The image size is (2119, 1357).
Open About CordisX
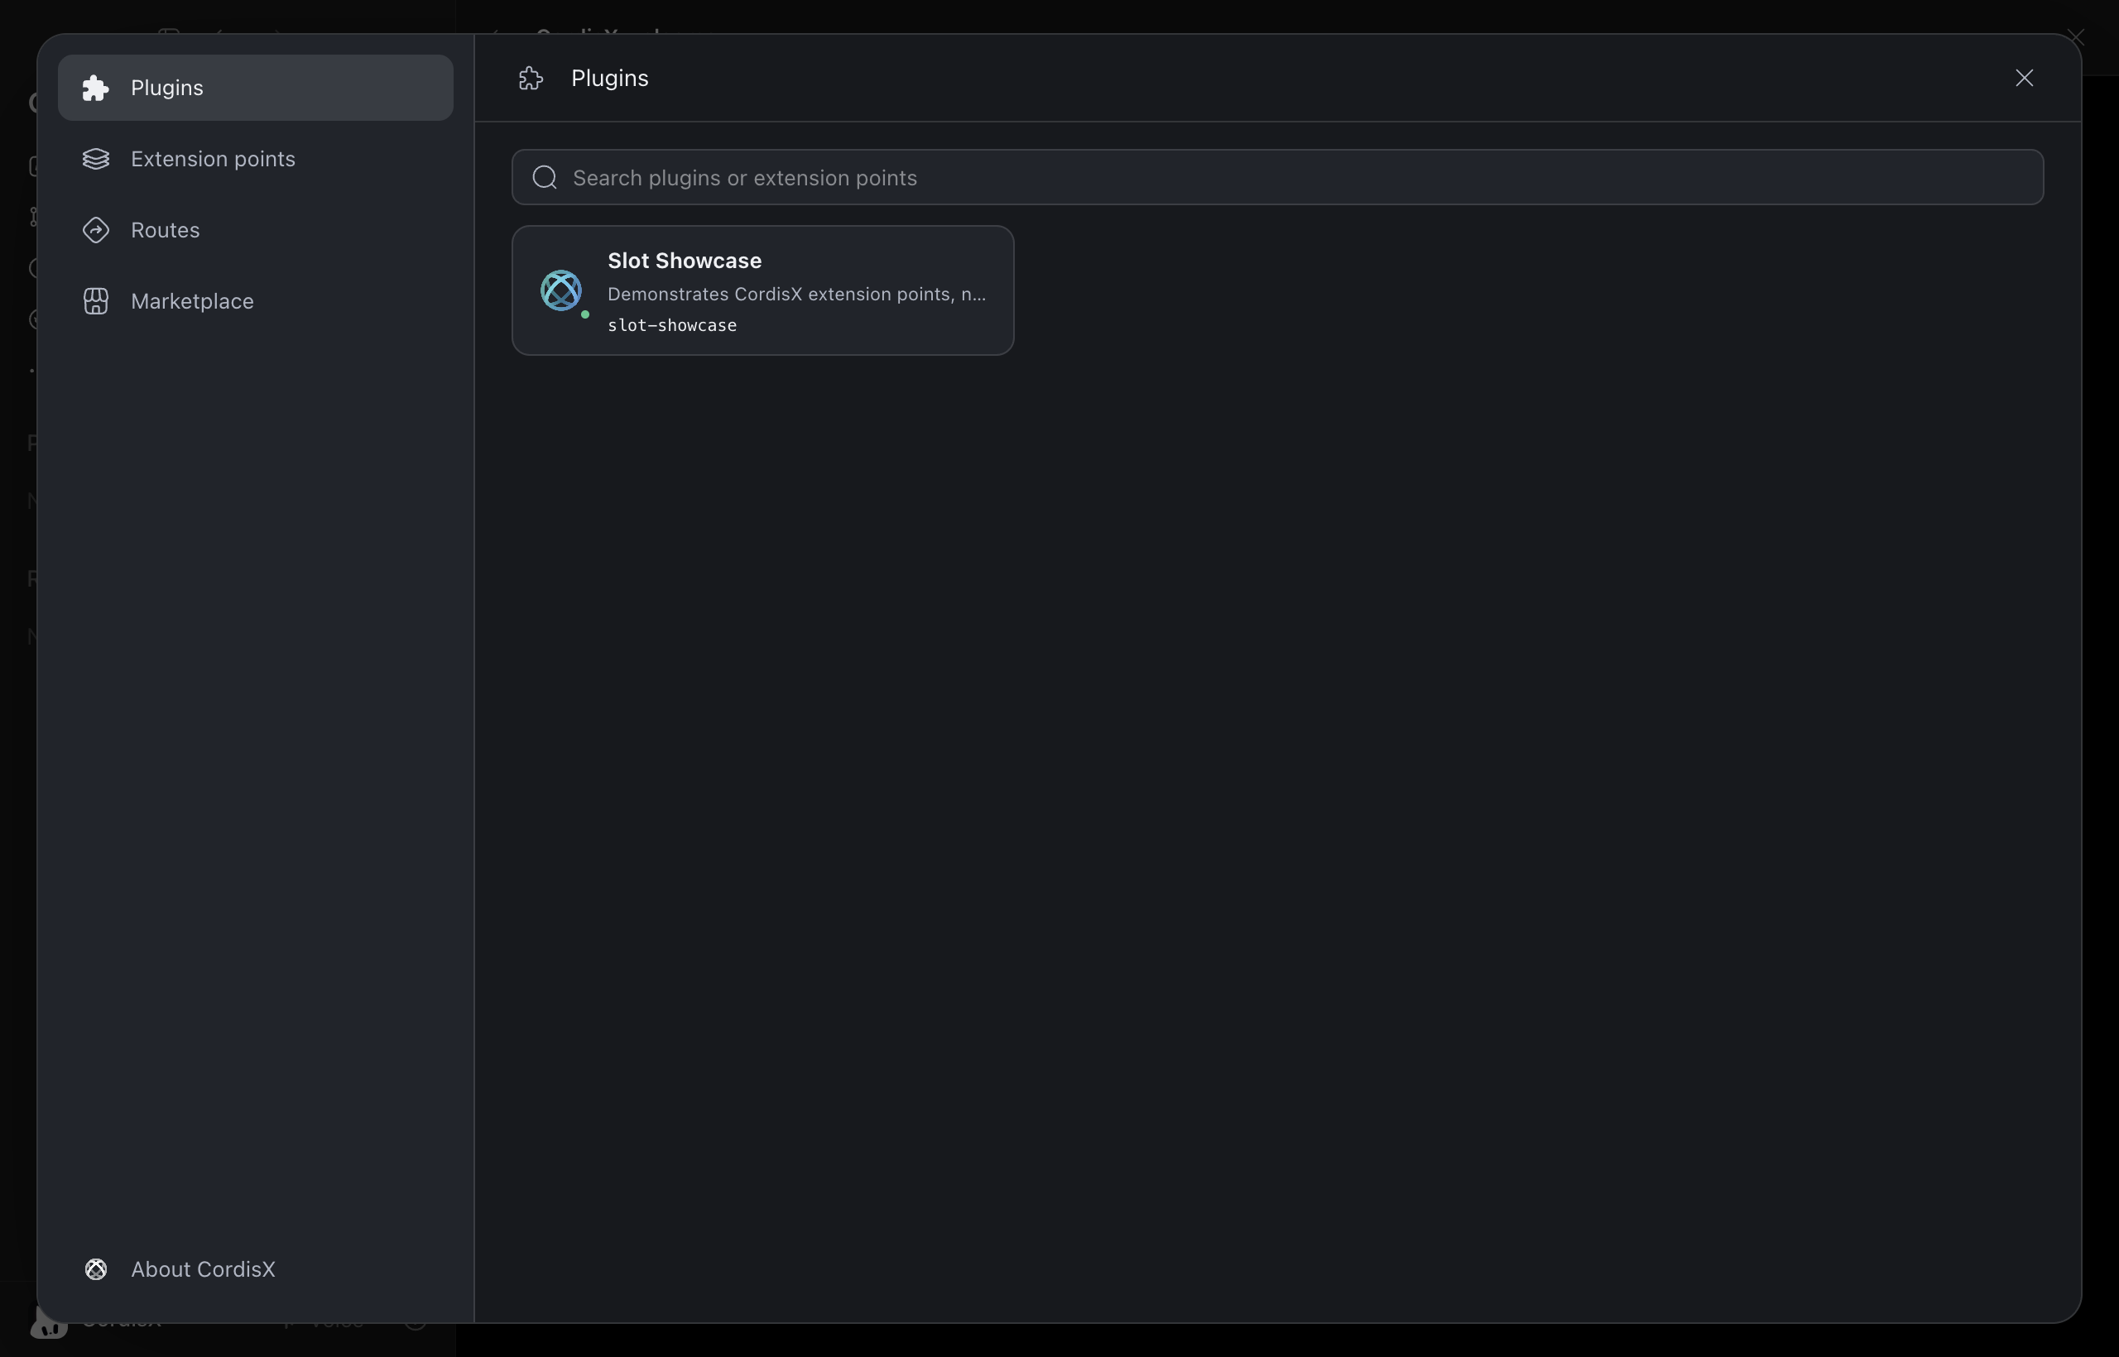(x=256, y=1269)
